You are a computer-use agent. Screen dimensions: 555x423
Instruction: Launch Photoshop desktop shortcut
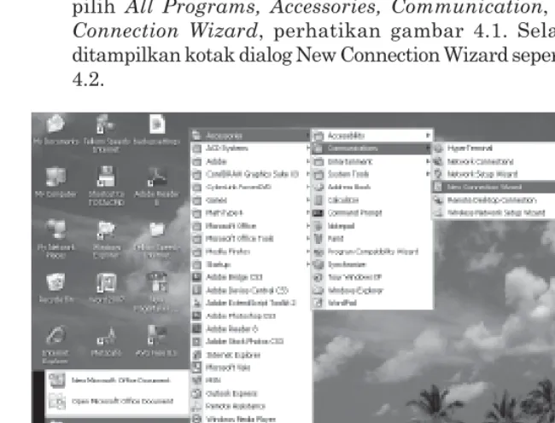pyautogui.click(x=106, y=340)
